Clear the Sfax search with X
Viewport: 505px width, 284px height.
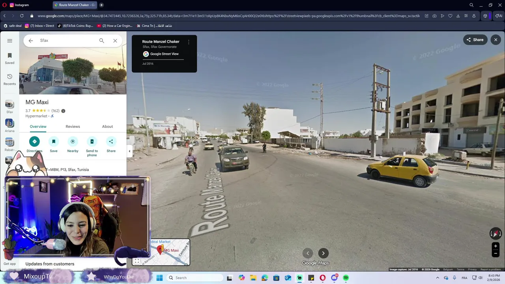115,41
